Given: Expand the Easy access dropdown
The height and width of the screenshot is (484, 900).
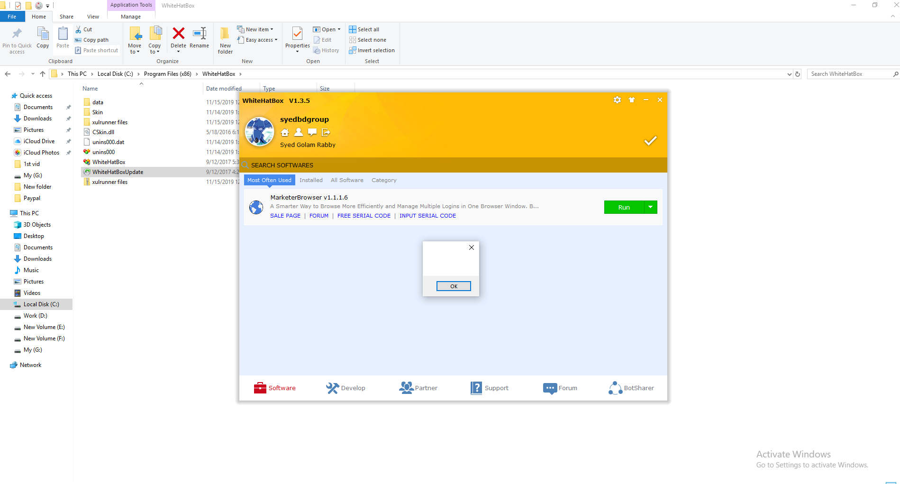Looking at the screenshot, I should 258,40.
